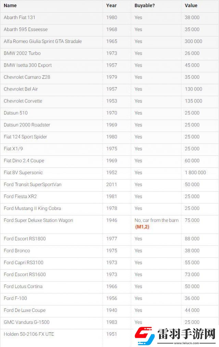Click Ford Super Deluxe Station Wagon name
This screenshot has width=219, height=347.
(x=38, y=220)
